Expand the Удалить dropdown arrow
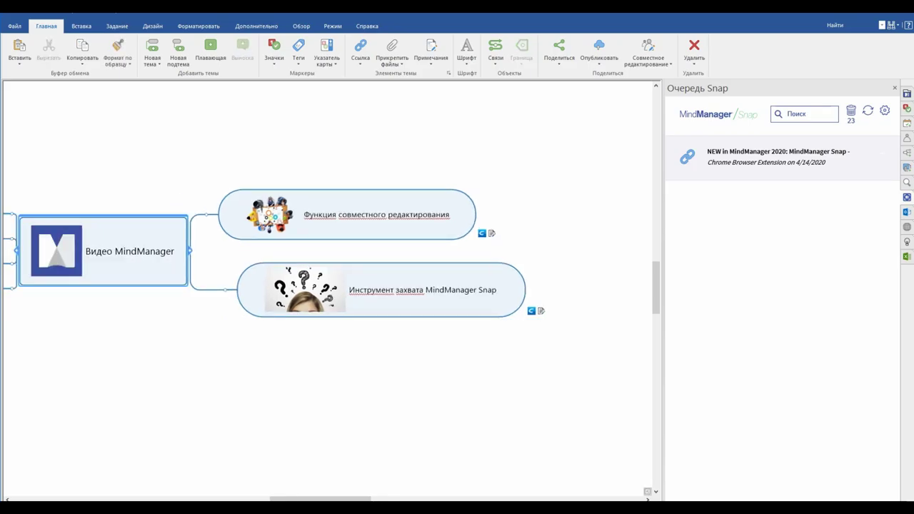914x514 pixels. click(x=694, y=64)
